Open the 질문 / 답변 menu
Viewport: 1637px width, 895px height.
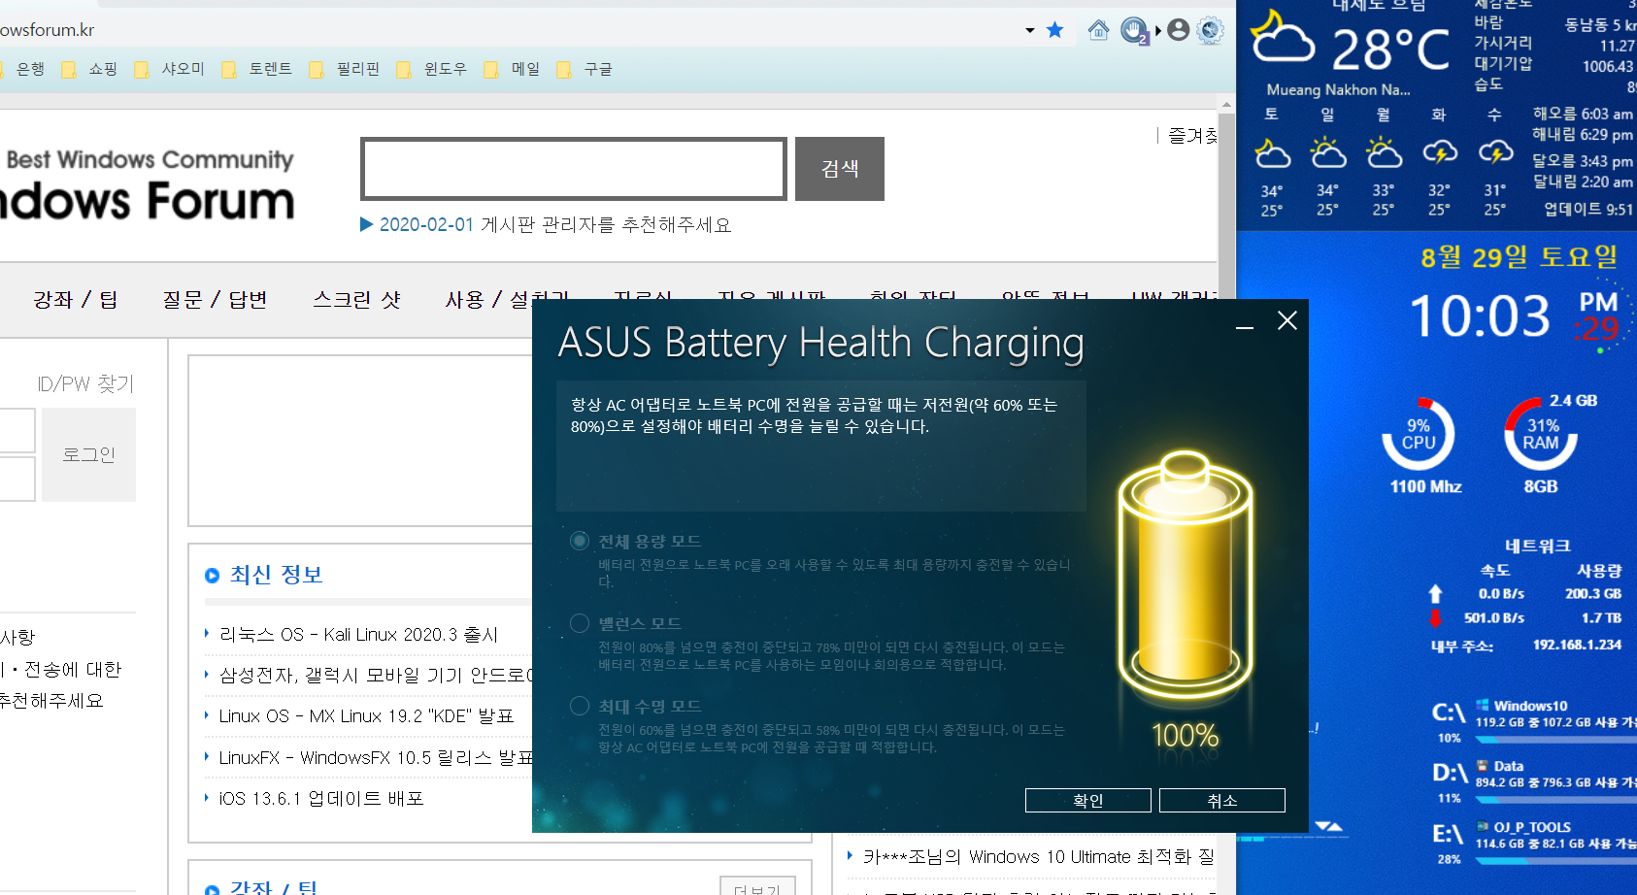(x=215, y=300)
